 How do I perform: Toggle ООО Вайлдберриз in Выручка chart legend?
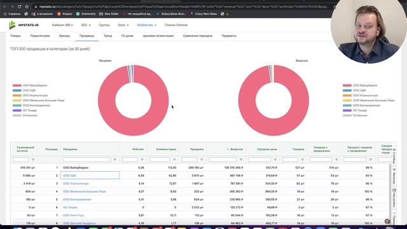(360, 85)
